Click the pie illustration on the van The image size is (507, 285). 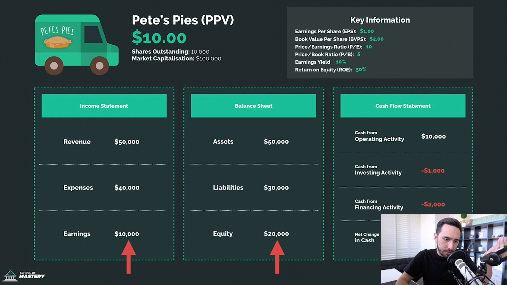pyautogui.click(x=58, y=42)
